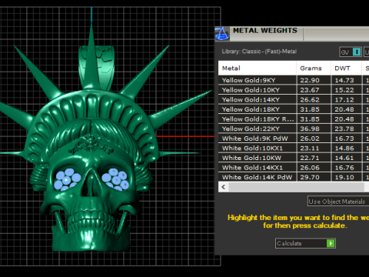This screenshot has width=369, height=277.
Task: Select the White Gold:10KW row
Action: [294, 158]
